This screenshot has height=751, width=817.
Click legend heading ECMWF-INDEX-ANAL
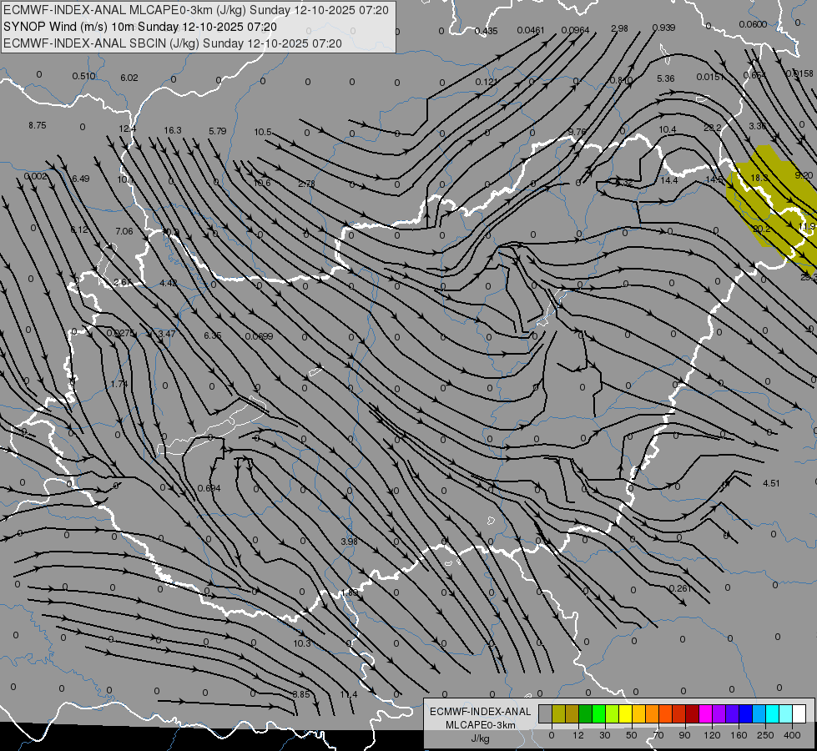point(481,712)
